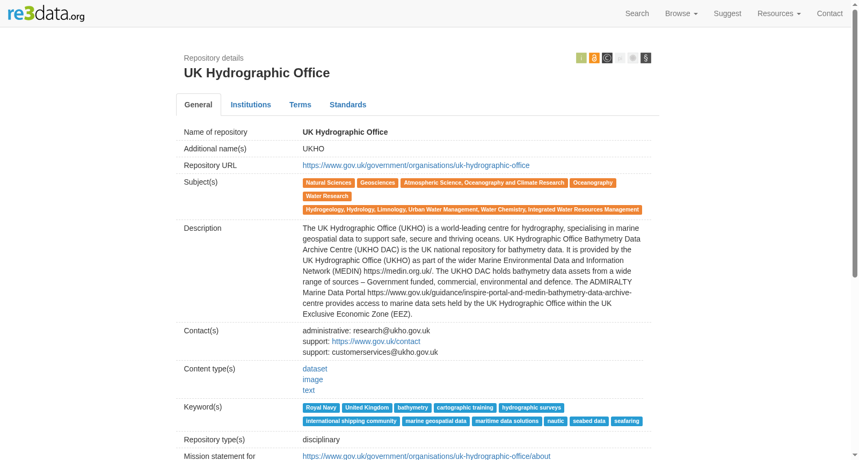Screen dimensions: 859x460
Task: Switch to the Terms tab
Action: [300, 105]
